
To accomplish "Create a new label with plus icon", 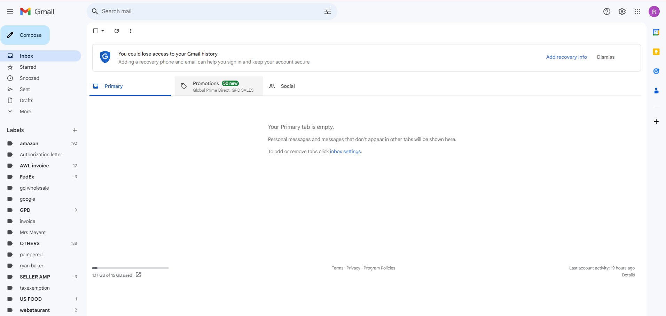I will pyautogui.click(x=75, y=130).
